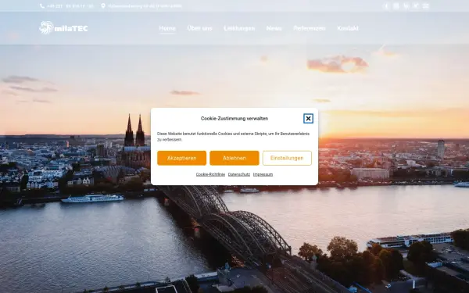Click the Akzeptieren button
The width and height of the screenshot is (469, 293).
coord(181,158)
